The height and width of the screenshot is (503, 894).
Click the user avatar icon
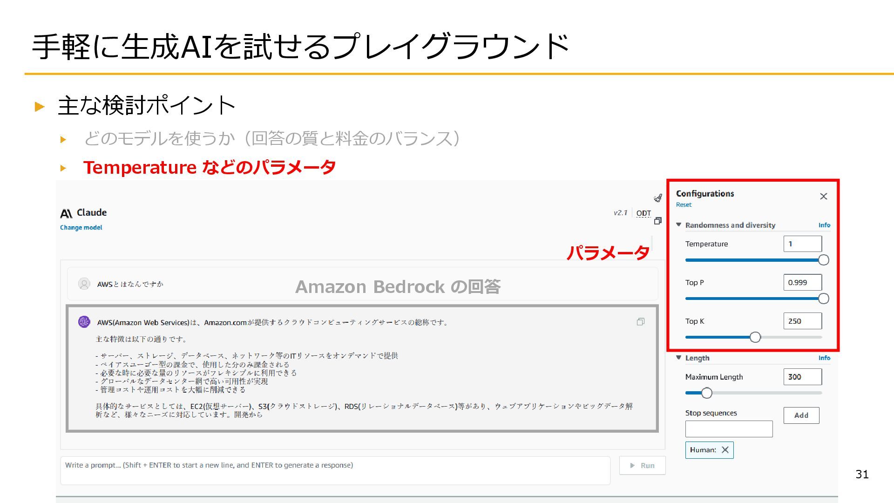84,284
